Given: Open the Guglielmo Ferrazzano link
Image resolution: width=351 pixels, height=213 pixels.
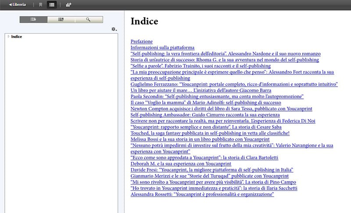Looking at the screenshot, I should coord(234,84).
